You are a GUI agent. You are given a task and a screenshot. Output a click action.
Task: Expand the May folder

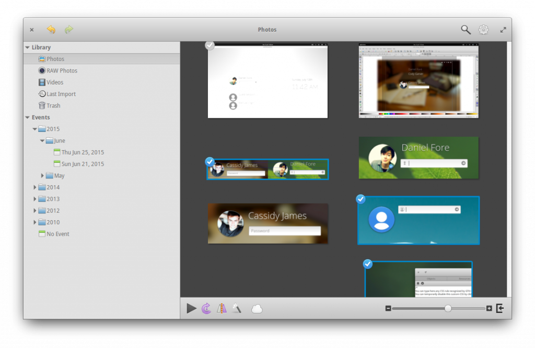(x=43, y=176)
